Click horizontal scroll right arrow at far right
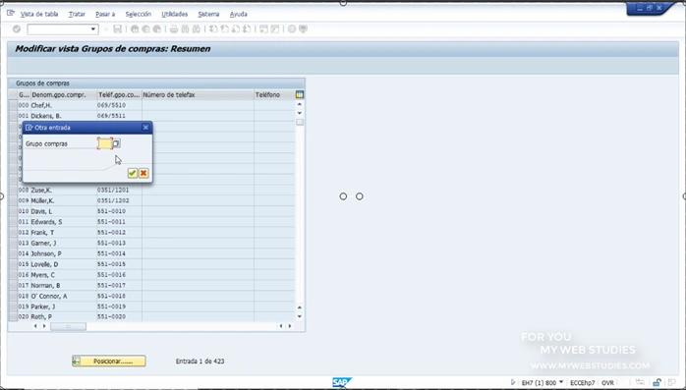 click(290, 326)
